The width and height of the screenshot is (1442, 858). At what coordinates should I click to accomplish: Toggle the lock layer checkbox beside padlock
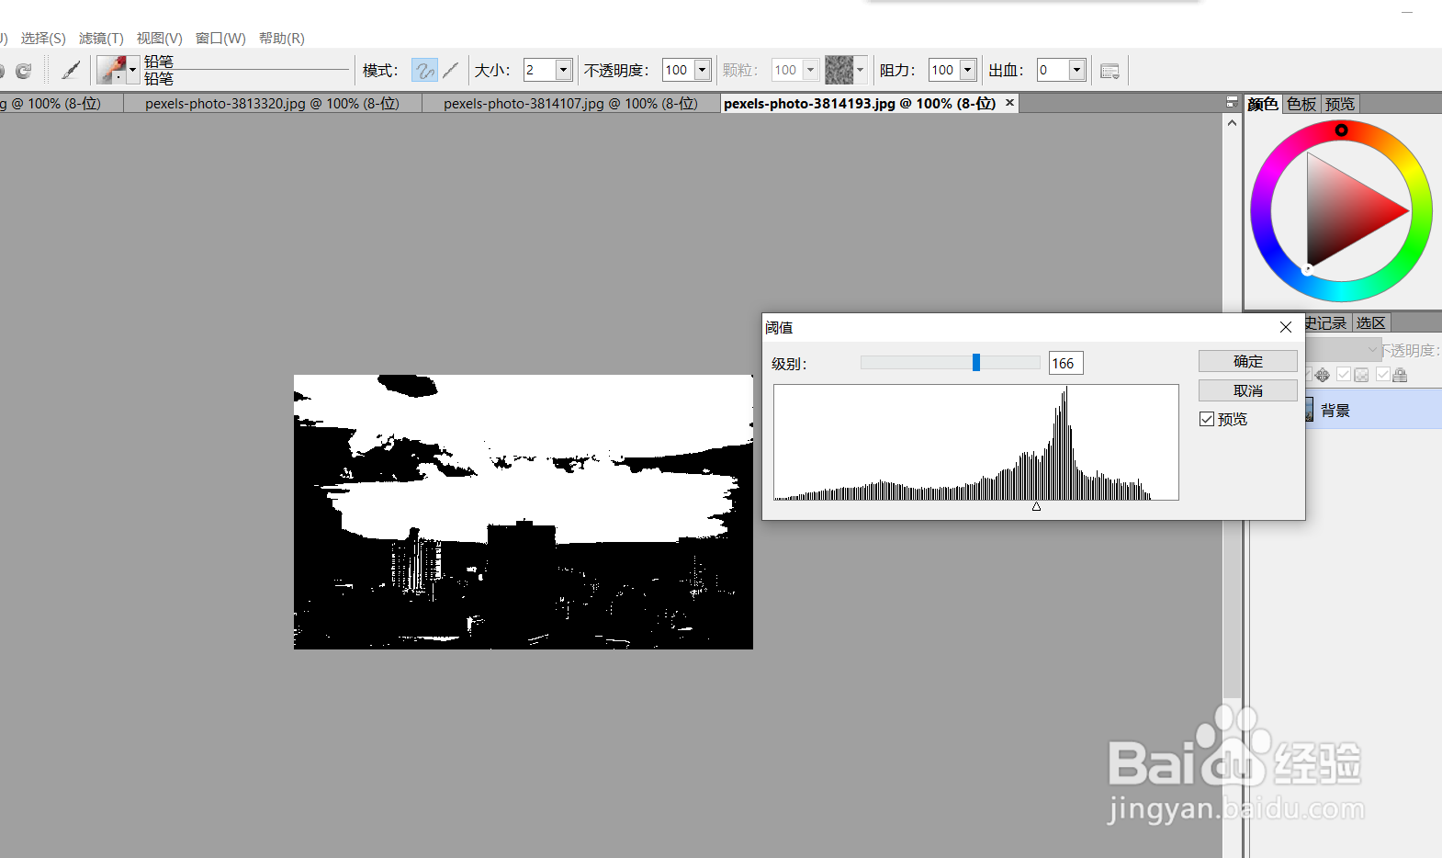click(1382, 374)
